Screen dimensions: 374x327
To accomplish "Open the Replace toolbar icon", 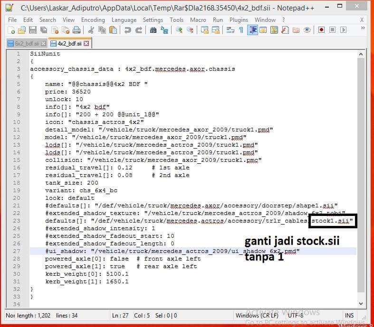I will (164, 30).
